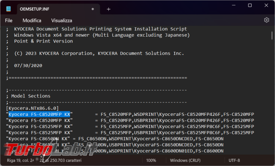275x166 pixels.
Task: Click the KyoceraFS-C8600DN01ED entry line
Action: click(115, 151)
